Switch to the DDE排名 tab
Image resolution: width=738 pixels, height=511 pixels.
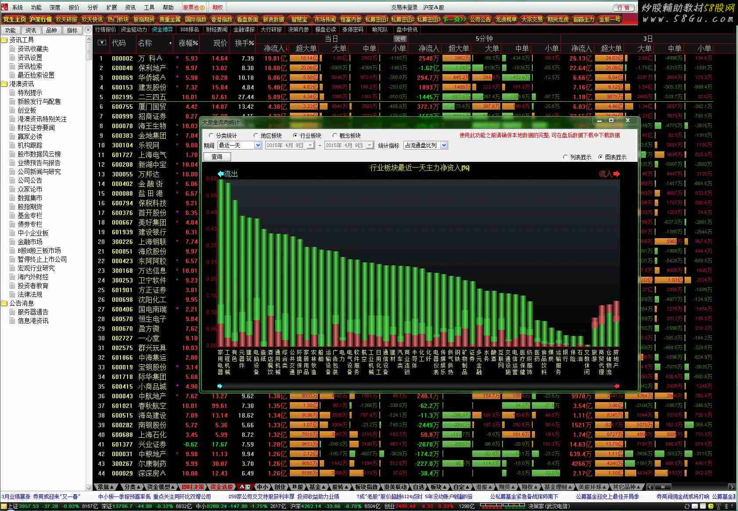tap(189, 29)
